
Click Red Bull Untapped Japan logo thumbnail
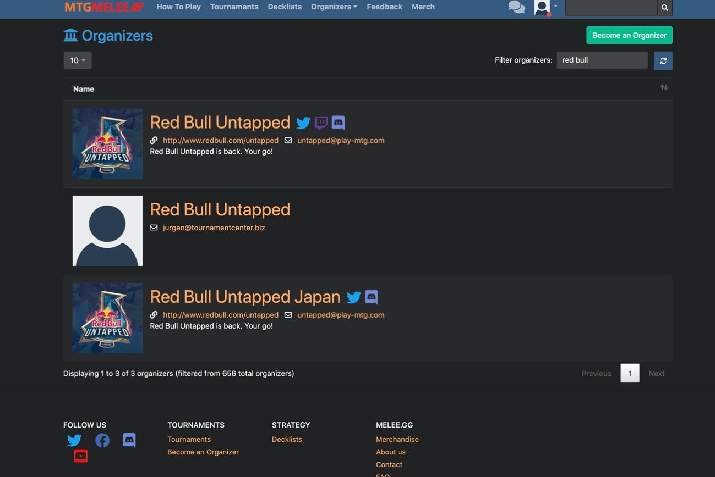click(108, 318)
